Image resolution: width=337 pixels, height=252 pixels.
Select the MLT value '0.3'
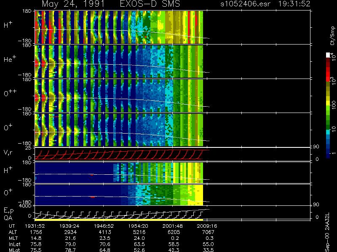coord(209,238)
